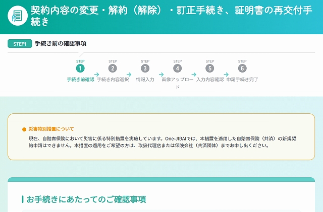Open the 情報入力 step label
This screenshot has width=323, height=212.
[x=145, y=80]
